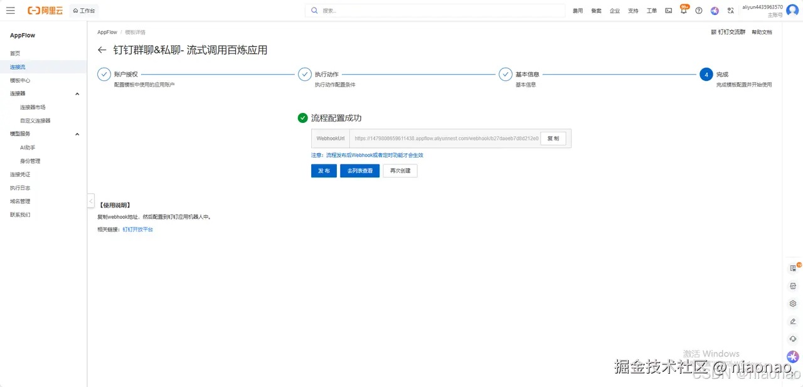The height and width of the screenshot is (387, 803).
Task: Click the AI star icon at bottom right
Action: click(x=792, y=356)
